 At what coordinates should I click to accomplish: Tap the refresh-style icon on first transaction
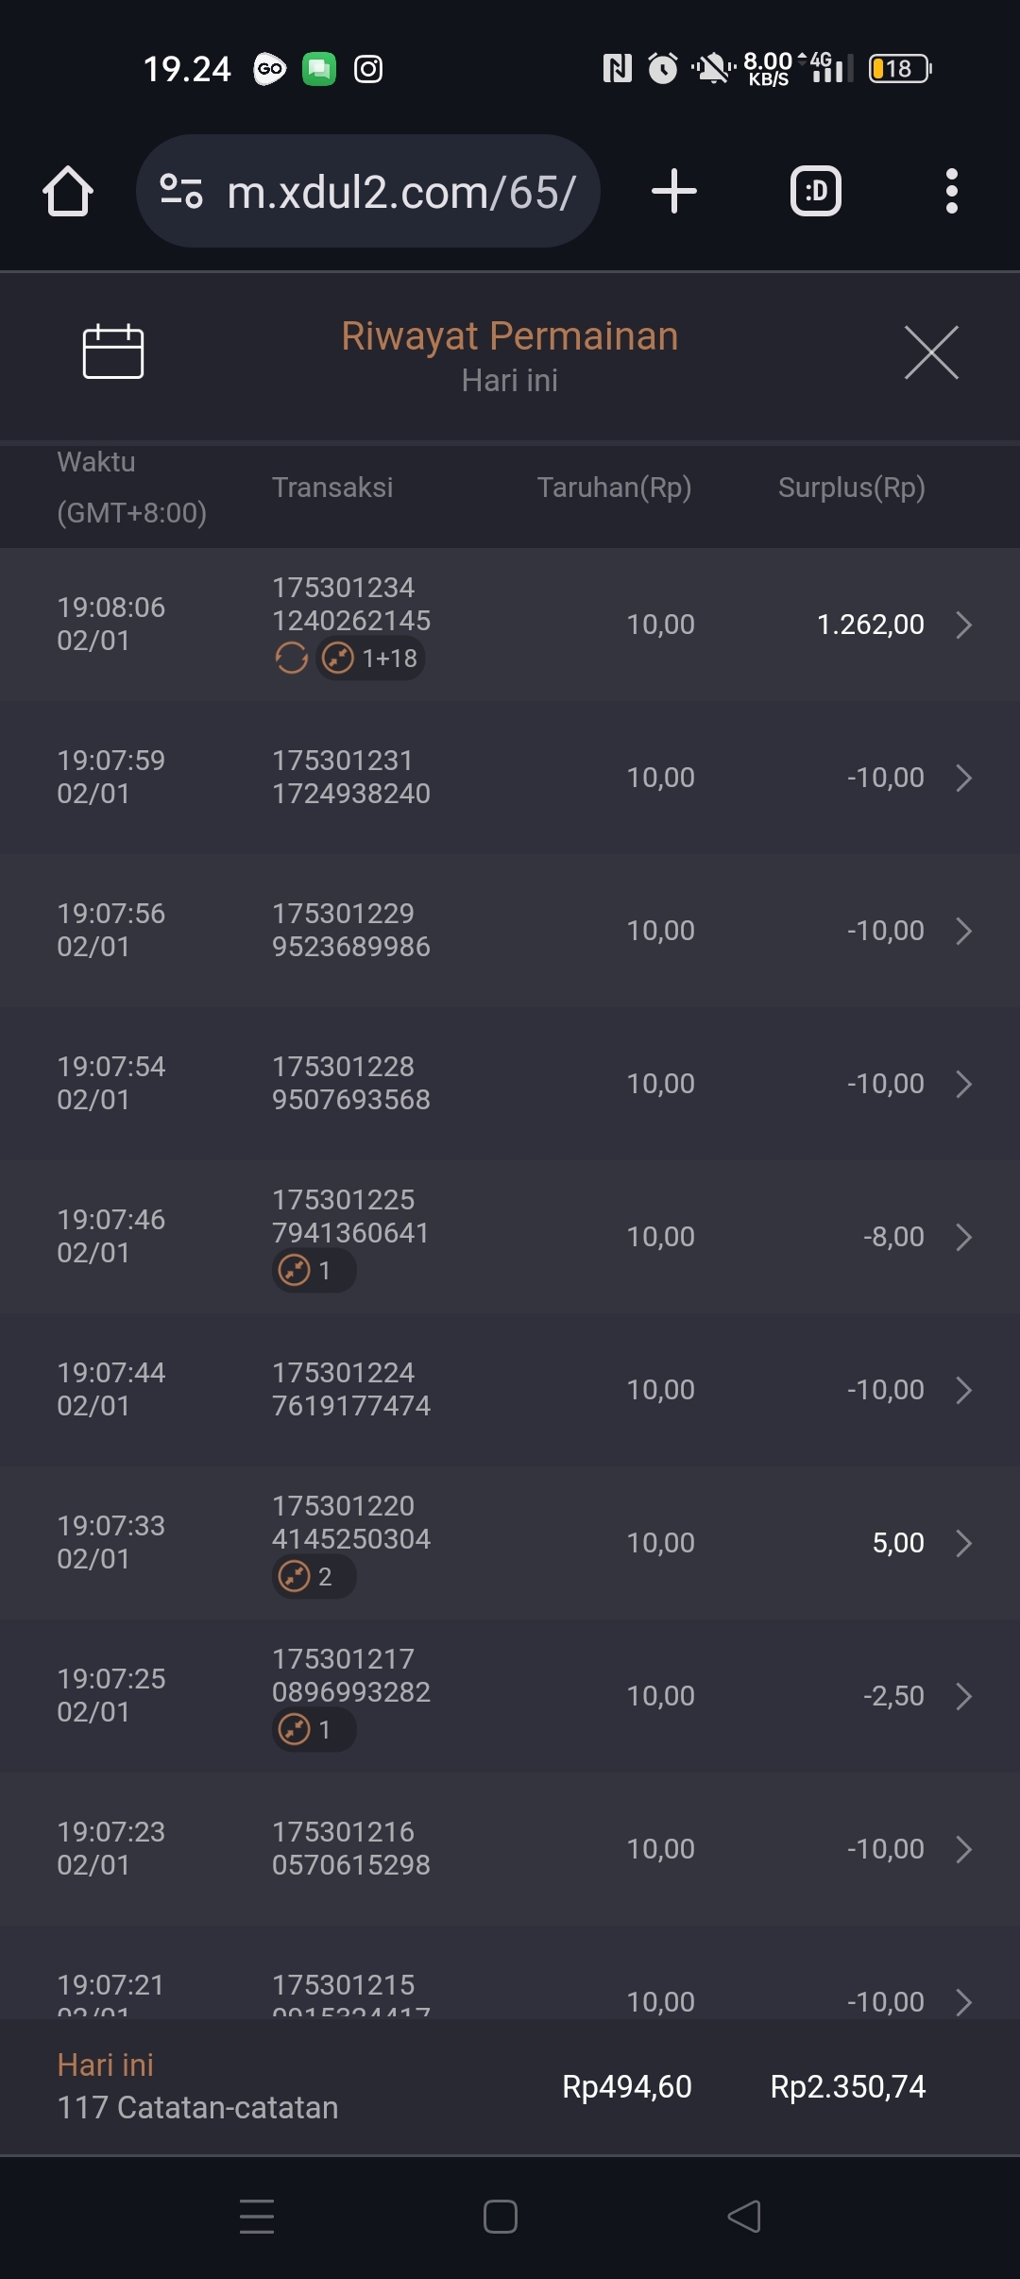292,658
